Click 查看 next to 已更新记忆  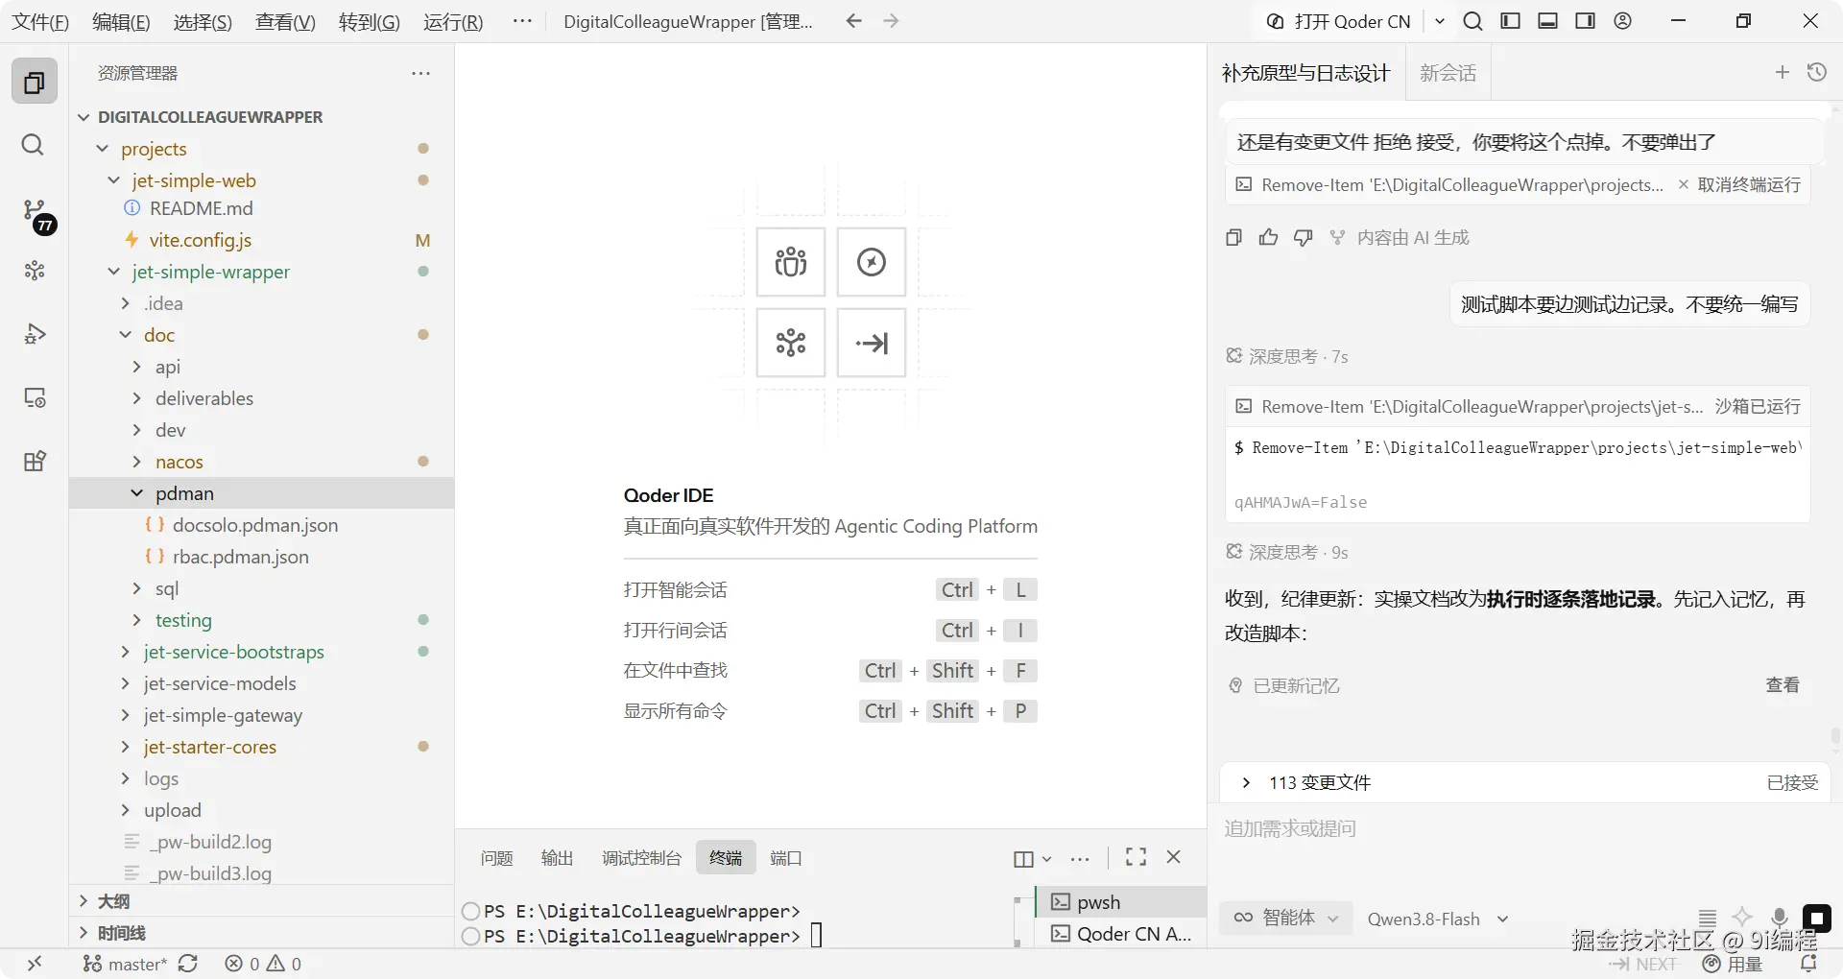(x=1783, y=684)
